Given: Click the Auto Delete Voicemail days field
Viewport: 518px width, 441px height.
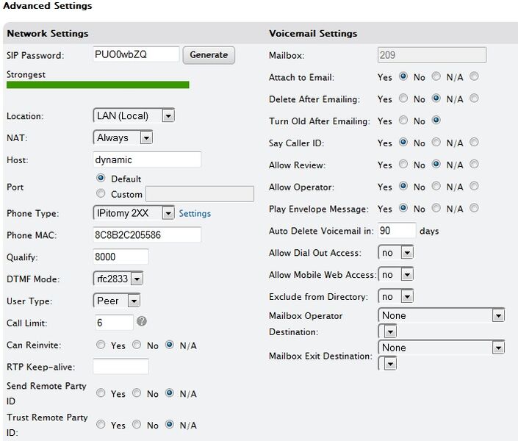Looking at the screenshot, I should pyautogui.click(x=397, y=231).
